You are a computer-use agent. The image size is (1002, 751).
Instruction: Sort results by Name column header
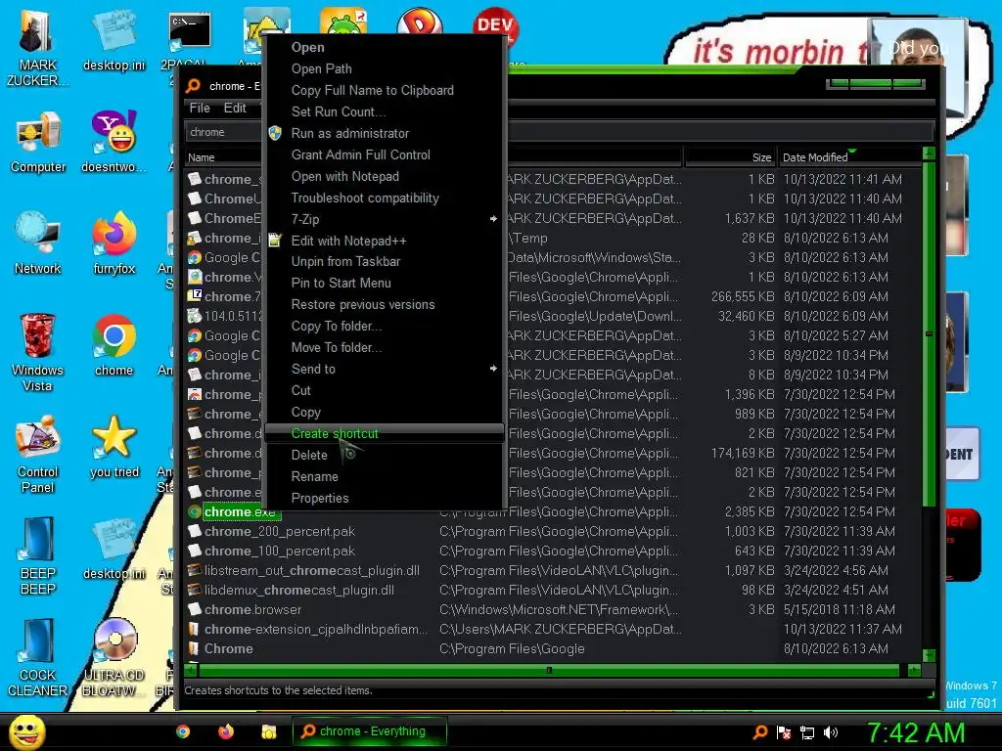click(x=224, y=157)
